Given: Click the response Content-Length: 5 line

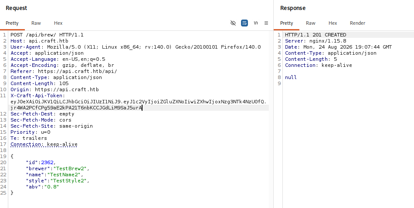Looking at the screenshot, I should pyautogui.click(x=311, y=59).
